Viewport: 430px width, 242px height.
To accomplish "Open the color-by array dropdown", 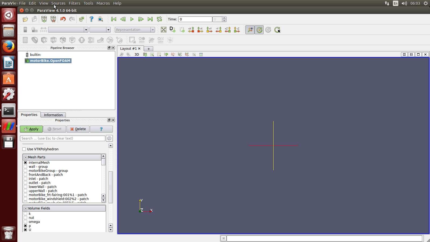I will (x=68, y=30).
